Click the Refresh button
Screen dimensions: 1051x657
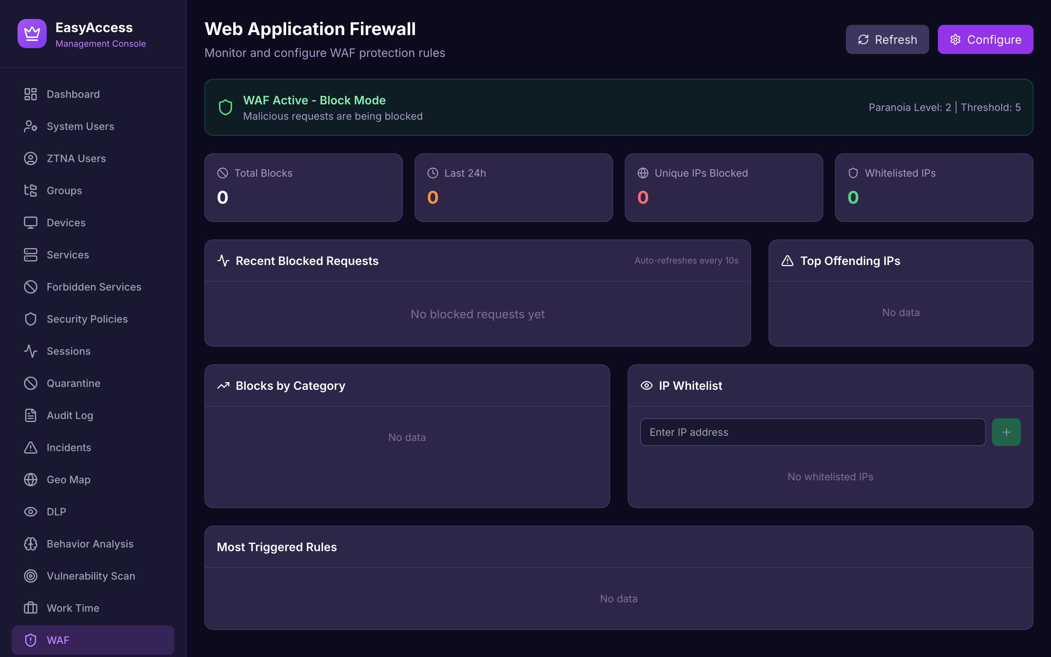(x=887, y=39)
